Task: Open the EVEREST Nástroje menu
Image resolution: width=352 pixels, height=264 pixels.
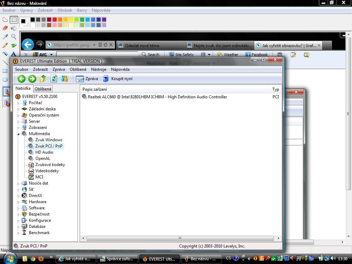Action: (x=99, y=69)
